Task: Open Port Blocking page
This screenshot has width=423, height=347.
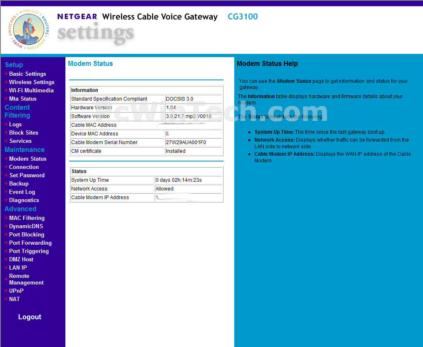Action: (x=26, y=235)
